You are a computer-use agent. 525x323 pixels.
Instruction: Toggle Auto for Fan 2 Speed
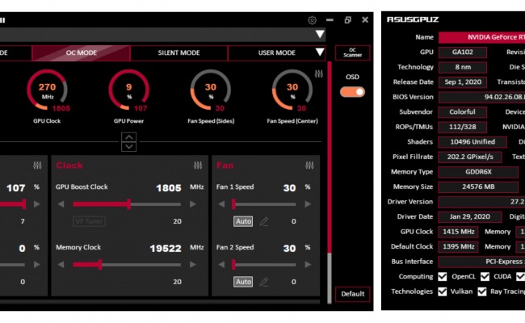(243, 282)
